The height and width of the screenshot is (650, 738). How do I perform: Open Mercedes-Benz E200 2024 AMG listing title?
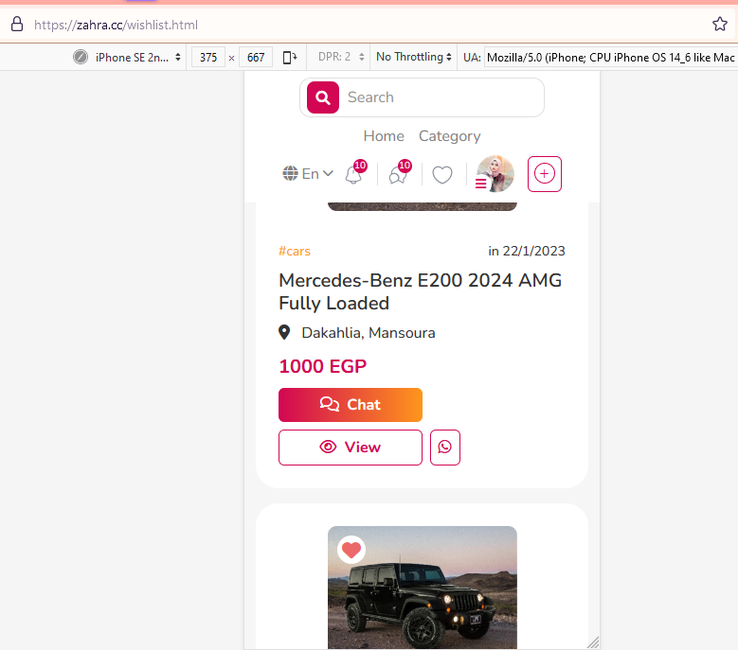coord(420,291)
